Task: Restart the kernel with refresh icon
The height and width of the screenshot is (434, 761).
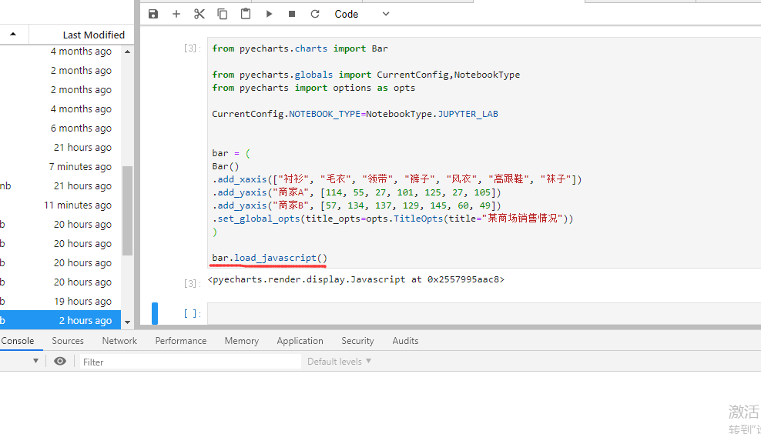Action: (315, 14)
